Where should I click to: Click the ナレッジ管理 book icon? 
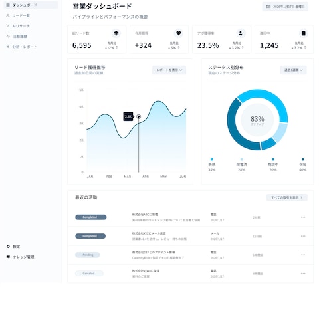coord(8,257)
